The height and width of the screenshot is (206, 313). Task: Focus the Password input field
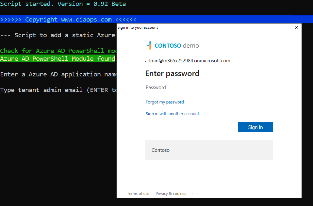[208, 87]
